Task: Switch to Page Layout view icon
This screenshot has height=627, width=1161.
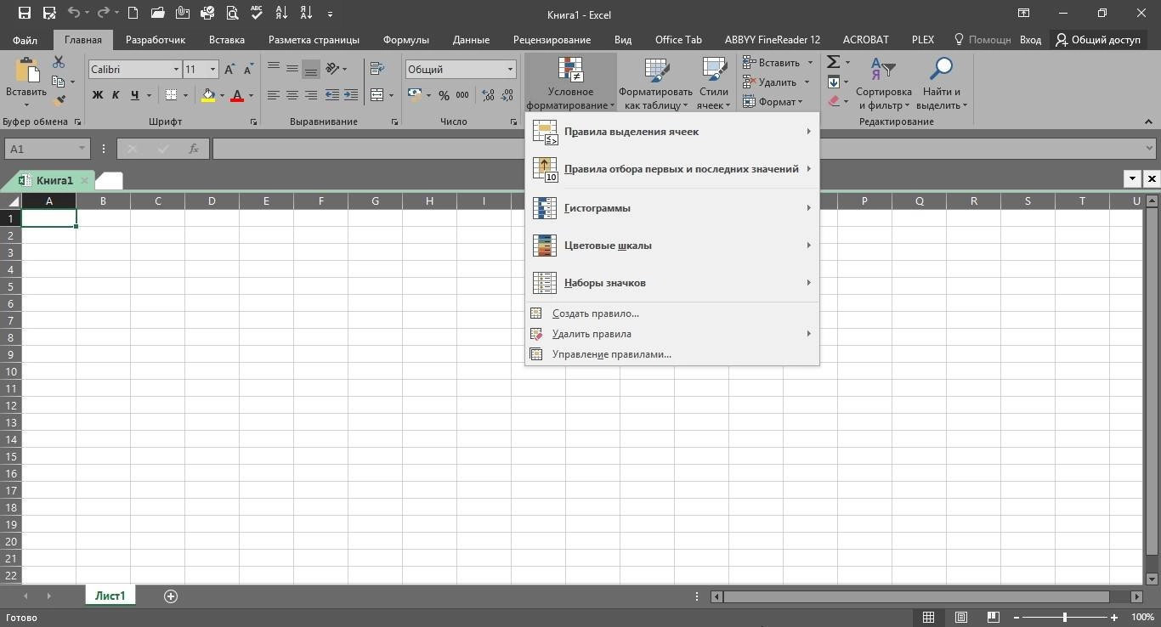Action: tap(960, 618)
